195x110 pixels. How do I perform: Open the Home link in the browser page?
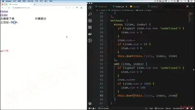click(x=4, y=11)
